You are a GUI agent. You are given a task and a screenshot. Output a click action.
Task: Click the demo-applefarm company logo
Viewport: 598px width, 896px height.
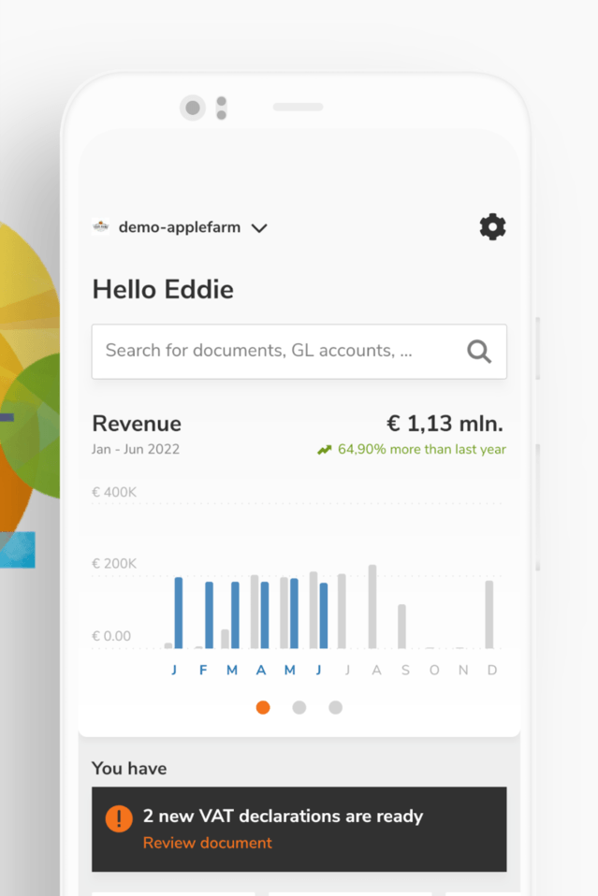point(101,226)
